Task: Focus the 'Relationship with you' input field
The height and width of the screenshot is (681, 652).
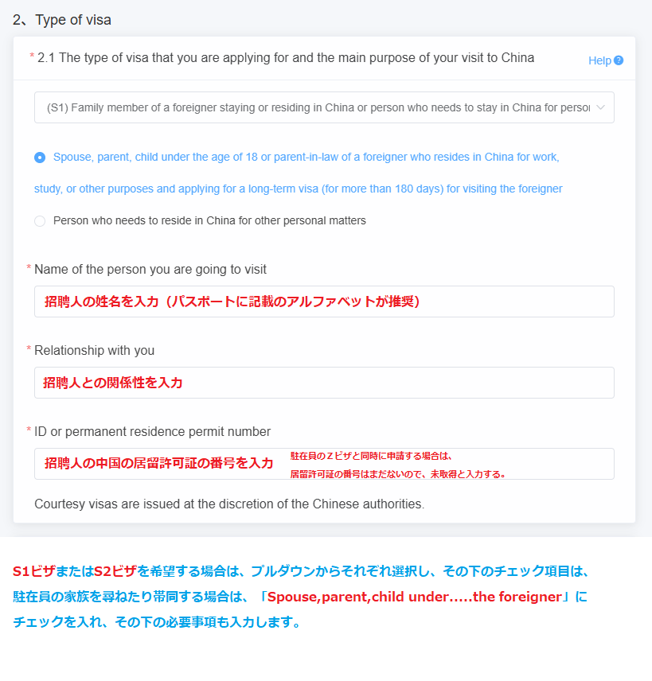Action: pyautogui.click(x=324, y=383)
